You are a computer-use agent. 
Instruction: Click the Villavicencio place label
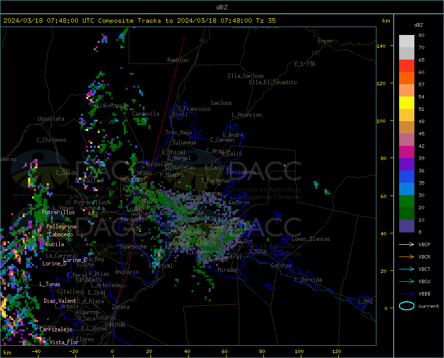110,105
